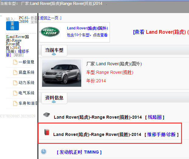
Task: Click the sidebar [Land Rover(路虎)-Range Rover(揽胜)-2014] text
Action: (x=17, y=42)
